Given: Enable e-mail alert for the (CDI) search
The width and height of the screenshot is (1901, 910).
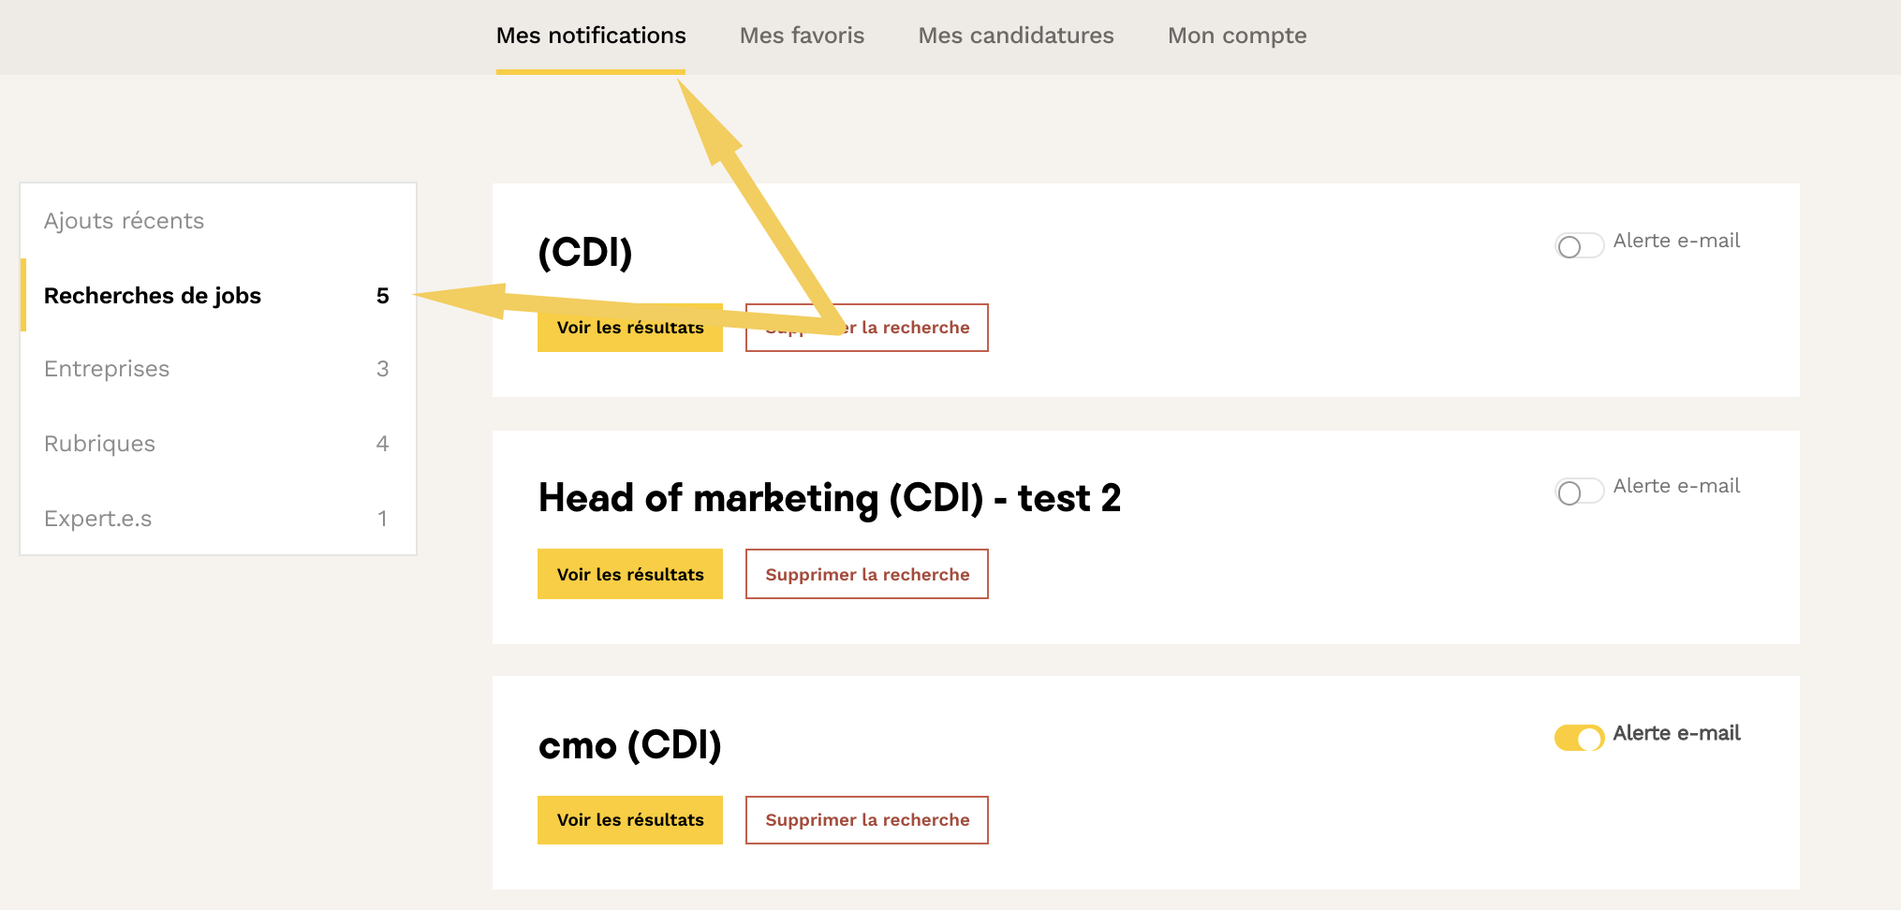Looking at the screenshot, I should [1579, 246].
